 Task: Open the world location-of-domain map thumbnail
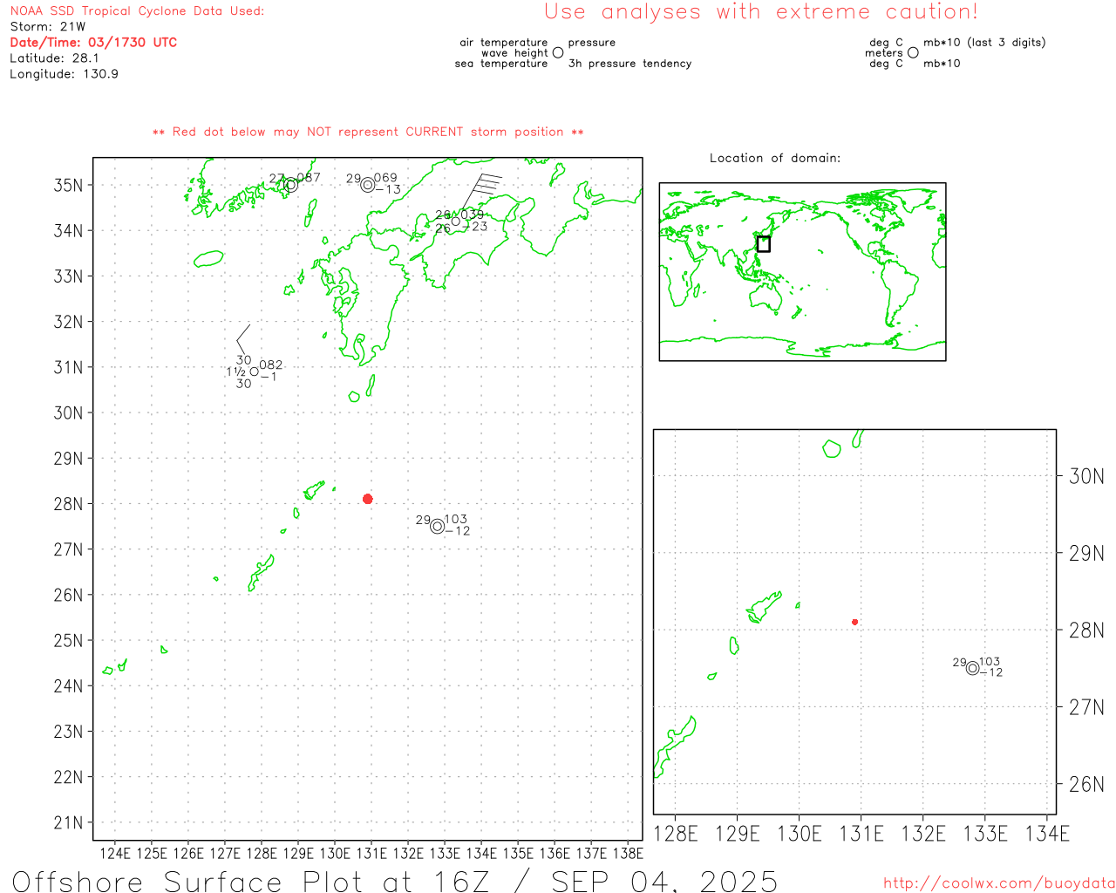(x=802, y=272)
